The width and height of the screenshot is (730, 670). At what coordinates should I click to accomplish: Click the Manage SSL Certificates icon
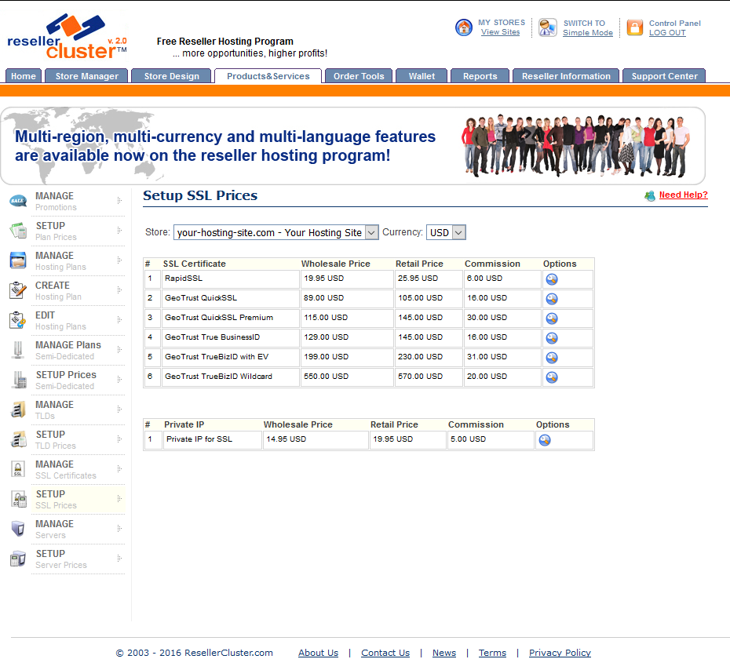click(x=18, y=469)
